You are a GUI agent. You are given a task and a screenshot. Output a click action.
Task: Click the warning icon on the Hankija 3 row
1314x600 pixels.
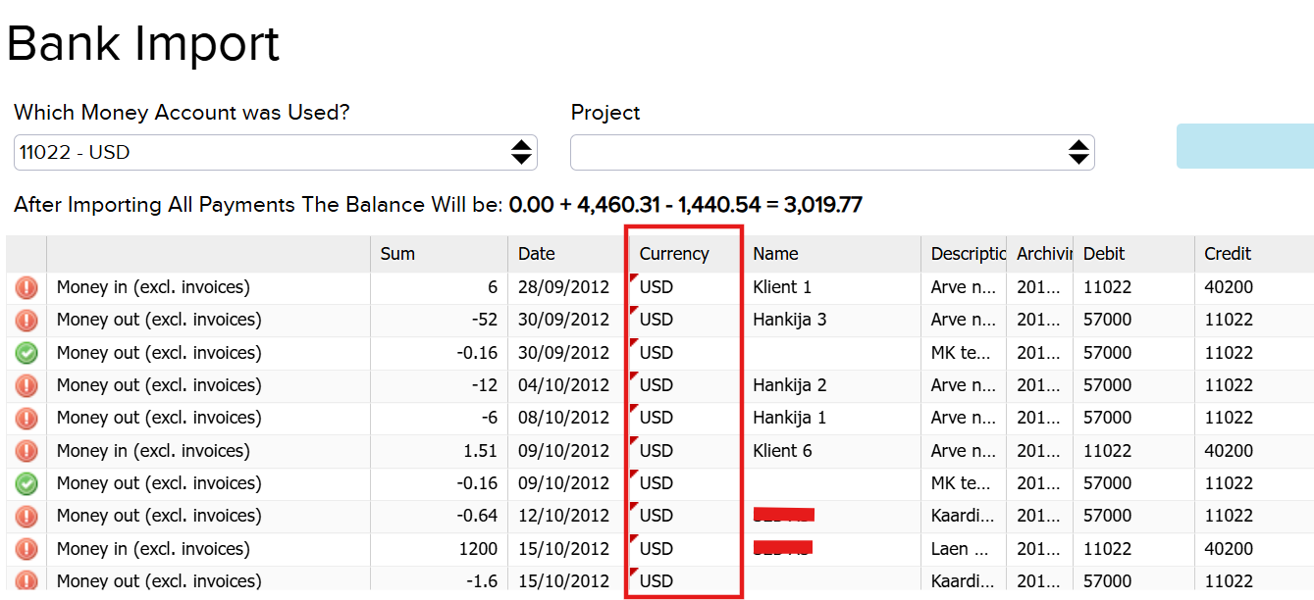(x=26, y=320)
